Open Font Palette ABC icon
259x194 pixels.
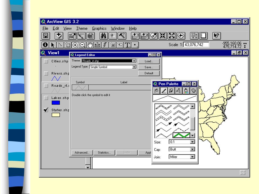click(x=179, y=91)
